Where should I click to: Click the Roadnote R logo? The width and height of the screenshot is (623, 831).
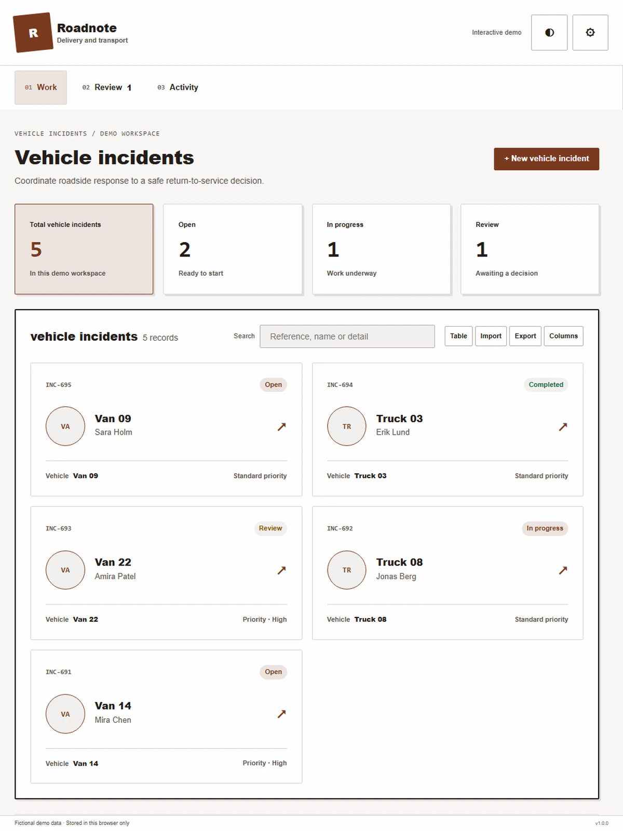pyautogui.click(x=33, y=33)
